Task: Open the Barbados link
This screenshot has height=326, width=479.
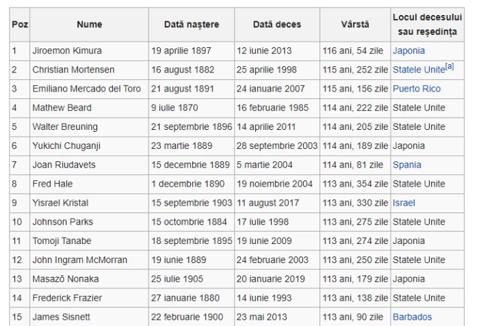Action: tap(412, 317)
